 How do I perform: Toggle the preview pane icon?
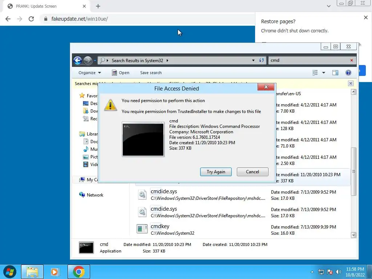click(335, 73)
